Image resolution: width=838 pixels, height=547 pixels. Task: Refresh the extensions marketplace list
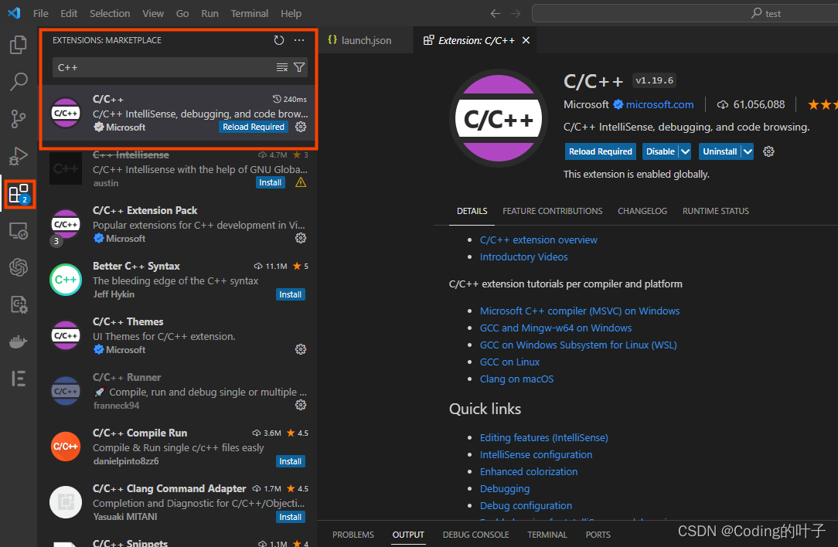coord(279,41)
